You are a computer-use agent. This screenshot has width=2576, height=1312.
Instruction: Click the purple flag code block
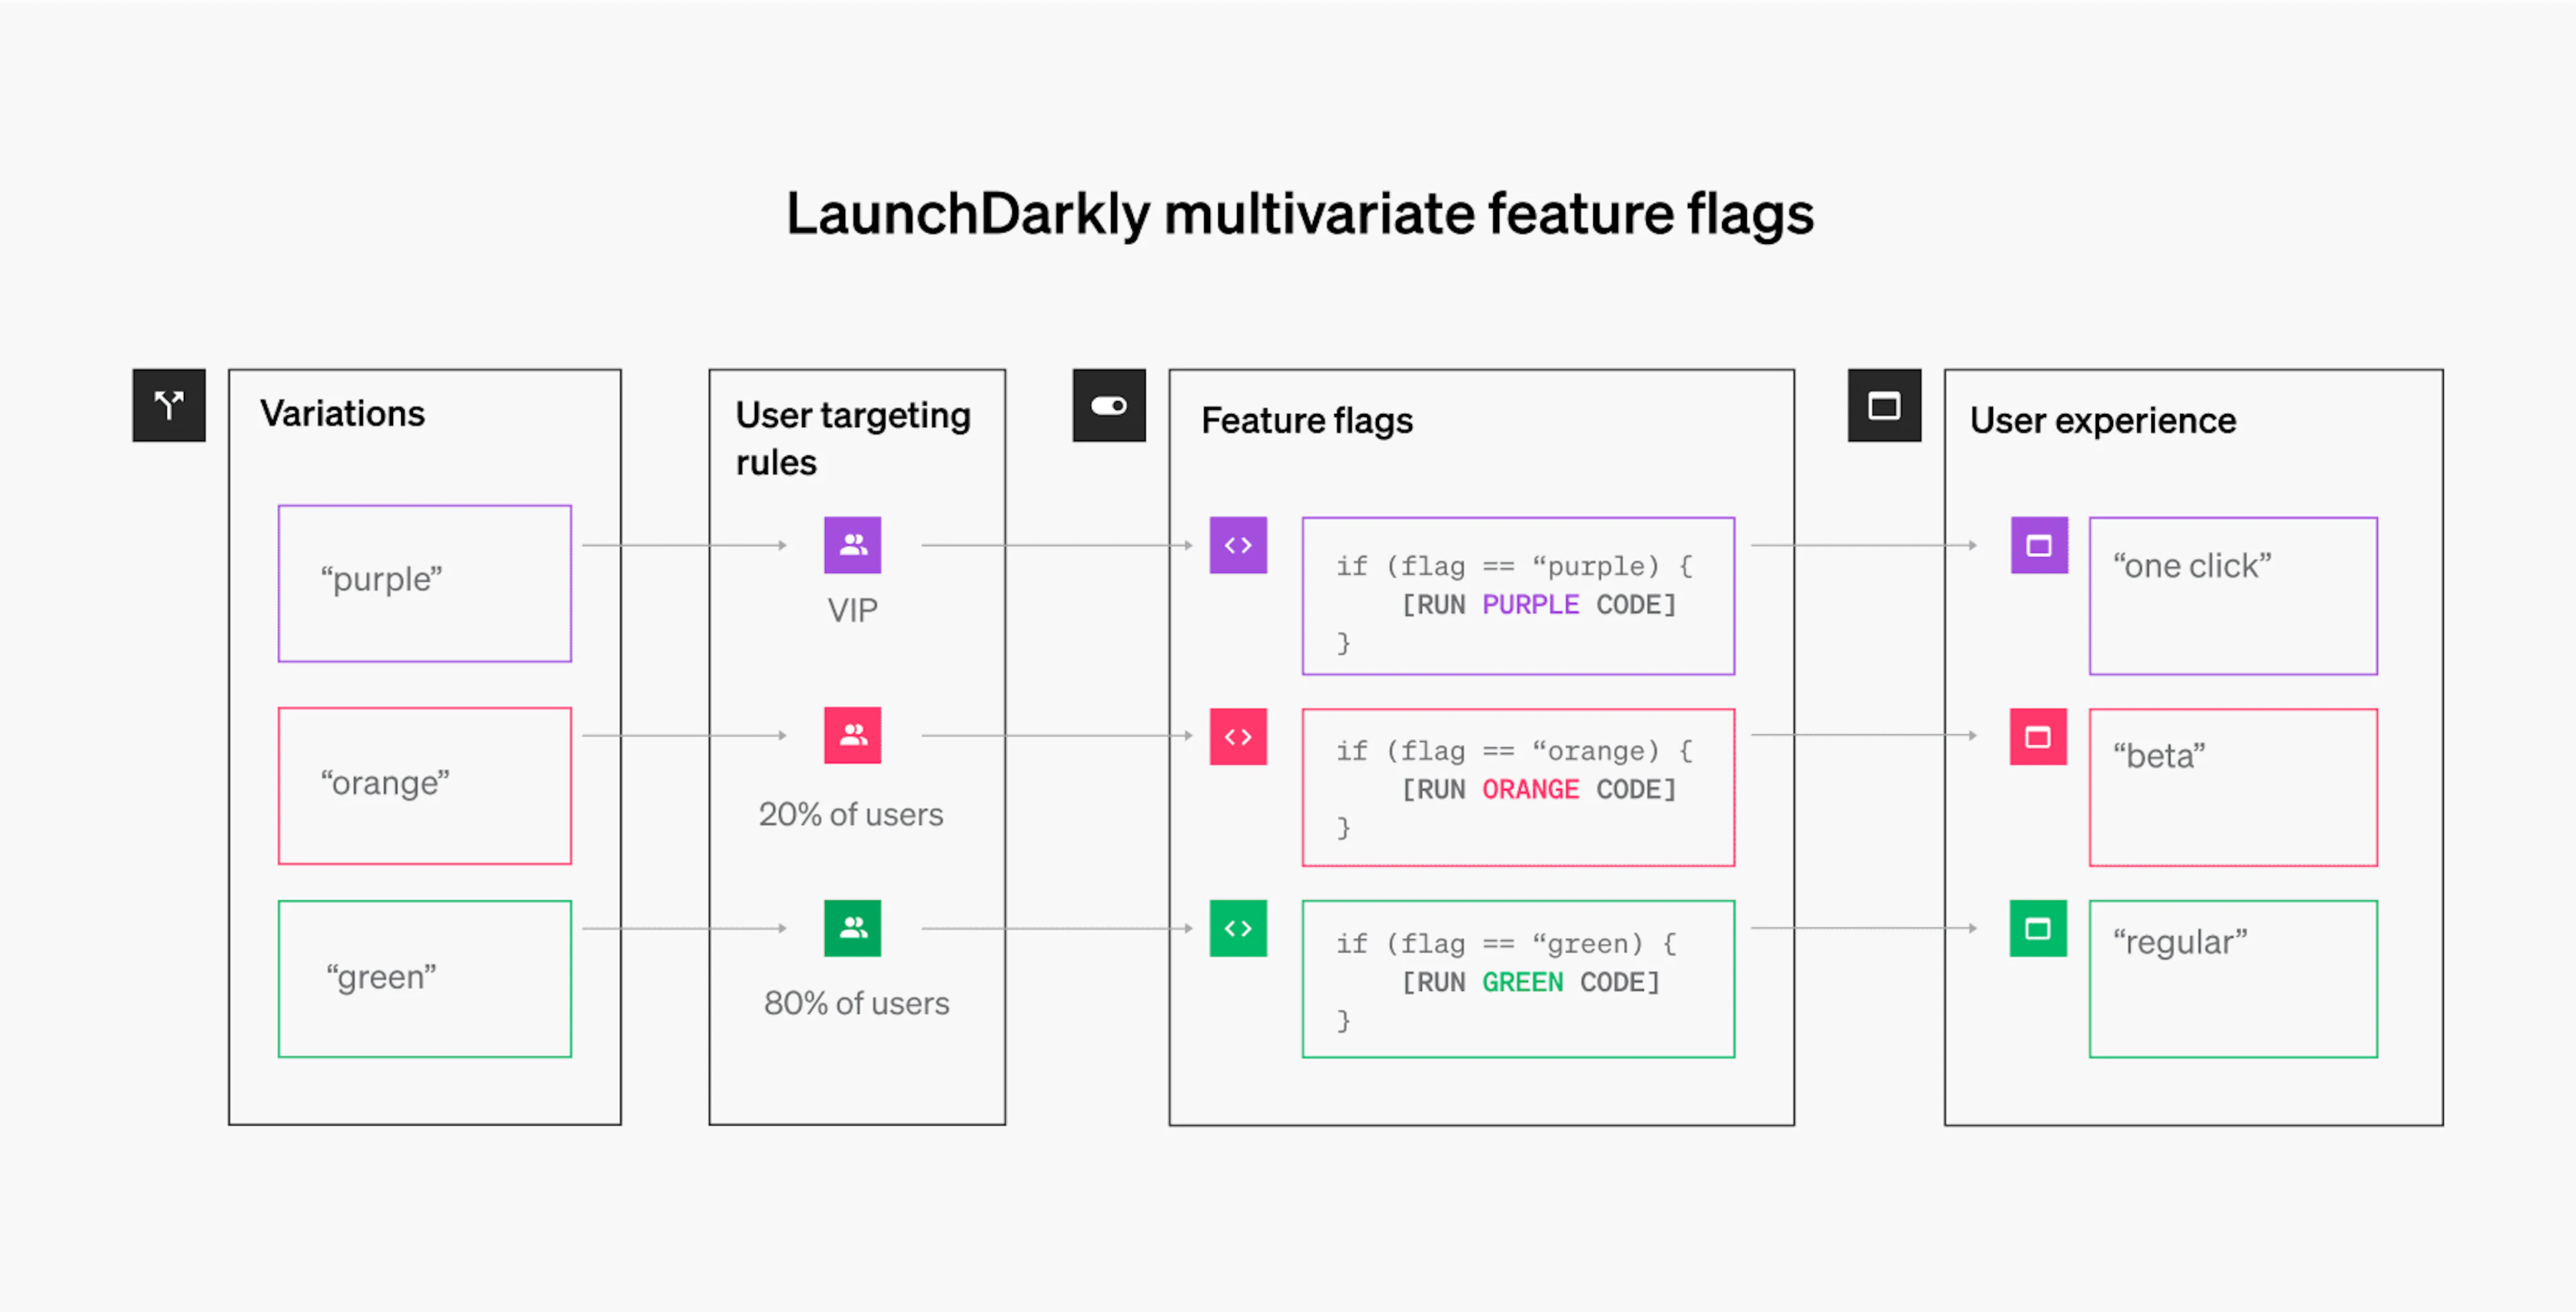tap(1518, 596)
